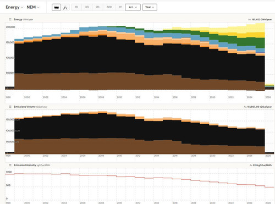Open the Energy view dropdown
Image resolution: width=275 pixels, height=204 pixels.
coord(14,7)
